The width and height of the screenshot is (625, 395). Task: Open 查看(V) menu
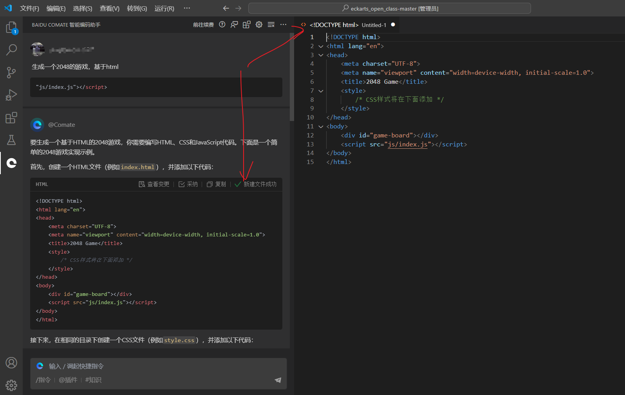coord(110,8)
